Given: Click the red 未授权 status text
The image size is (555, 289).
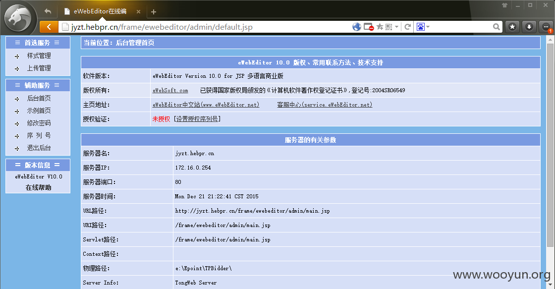Looking at the screenshot, I should pos(161,119).
